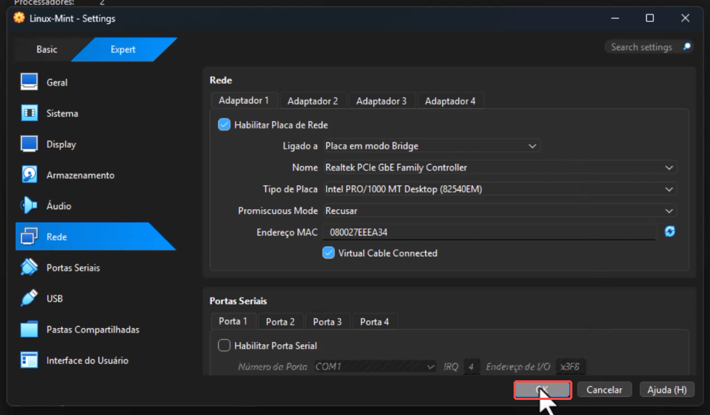Click the IRQ value field
This screenshot has height=415, width=710.
click(472, 367)
